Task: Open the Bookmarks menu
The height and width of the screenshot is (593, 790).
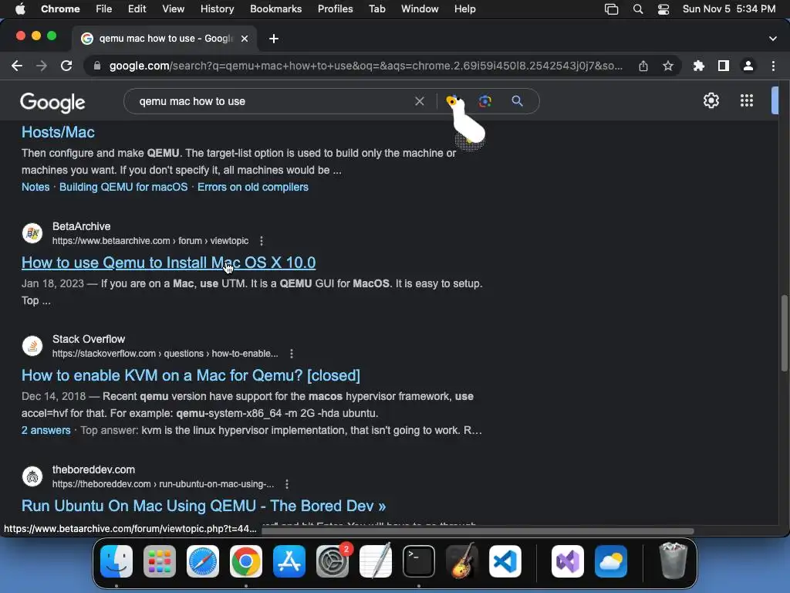Action: tap(275, 9)
